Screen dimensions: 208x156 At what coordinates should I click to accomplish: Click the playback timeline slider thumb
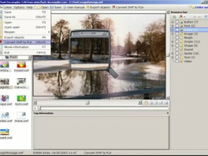(40, 108)
